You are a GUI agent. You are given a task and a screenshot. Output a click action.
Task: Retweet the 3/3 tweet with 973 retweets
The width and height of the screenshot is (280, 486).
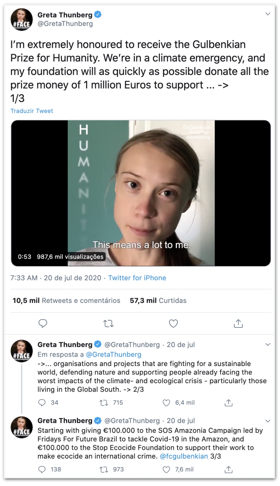104,469
